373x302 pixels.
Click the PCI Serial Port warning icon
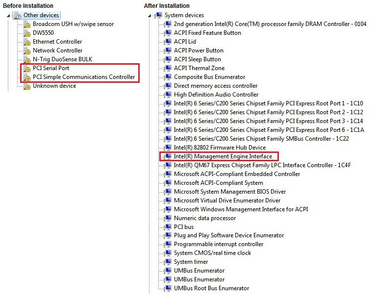pos(26,68)
